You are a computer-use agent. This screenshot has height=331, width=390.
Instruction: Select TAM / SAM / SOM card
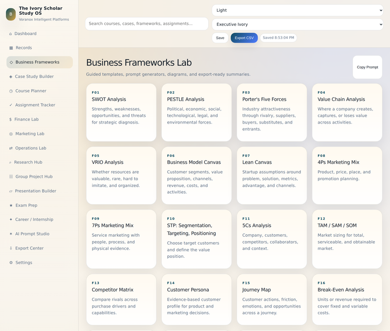coord(347,239)
